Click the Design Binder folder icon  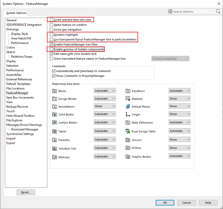[x=55, y=99]
